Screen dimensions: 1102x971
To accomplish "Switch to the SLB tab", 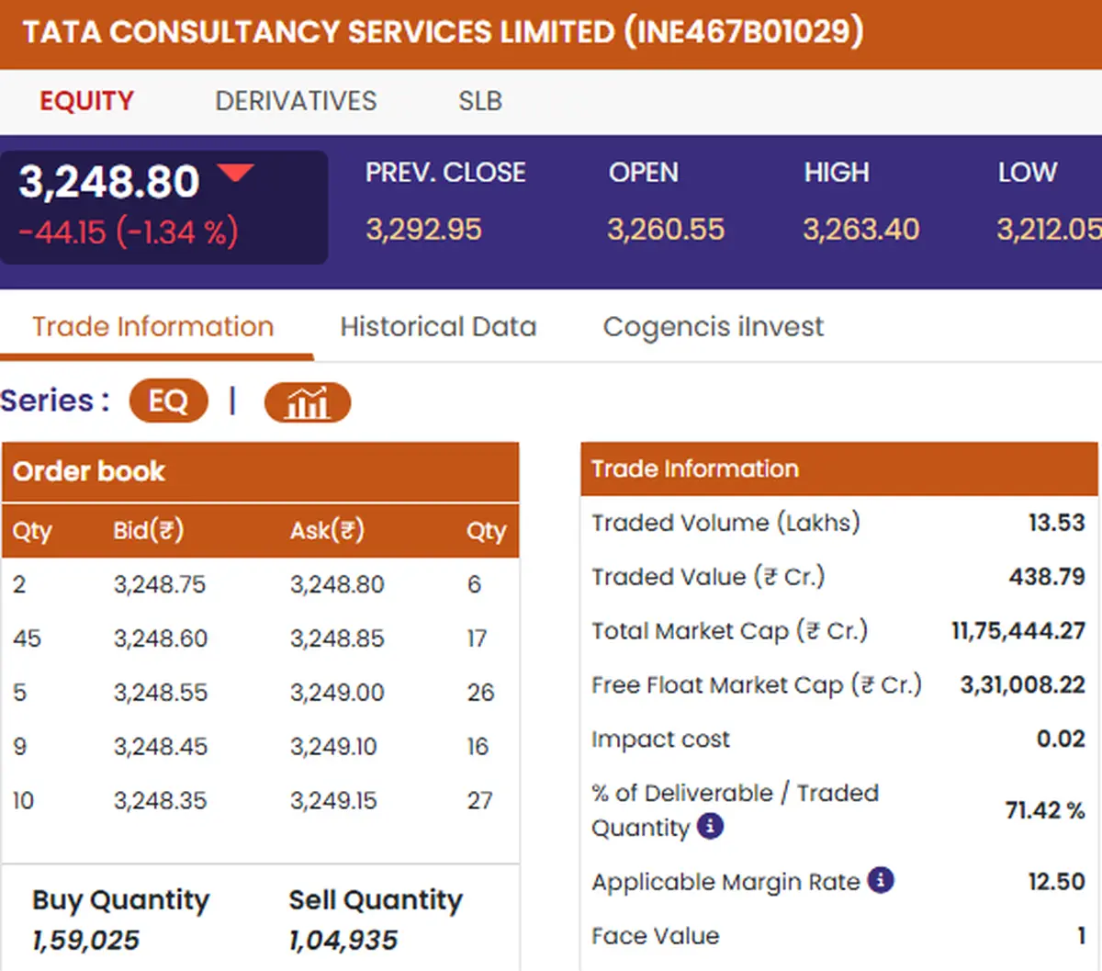I will 480,100.
